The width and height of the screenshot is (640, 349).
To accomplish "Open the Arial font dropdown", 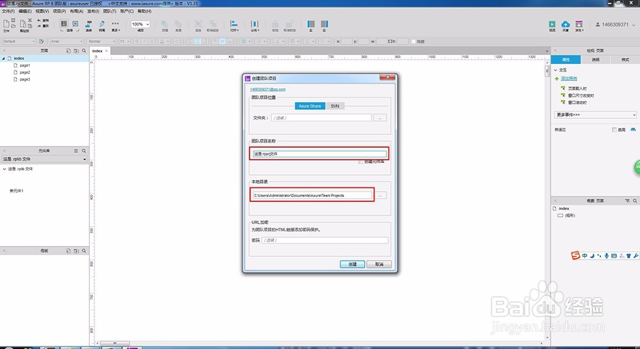I will point(67,41).
